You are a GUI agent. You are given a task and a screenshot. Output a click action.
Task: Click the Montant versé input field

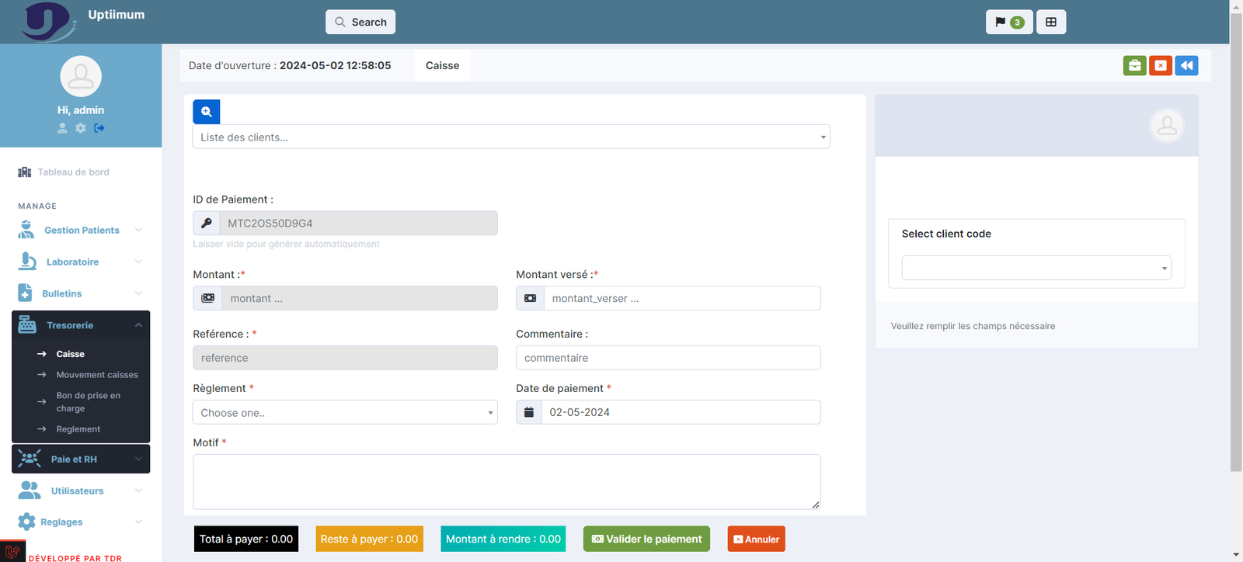(x=681, y=299)
